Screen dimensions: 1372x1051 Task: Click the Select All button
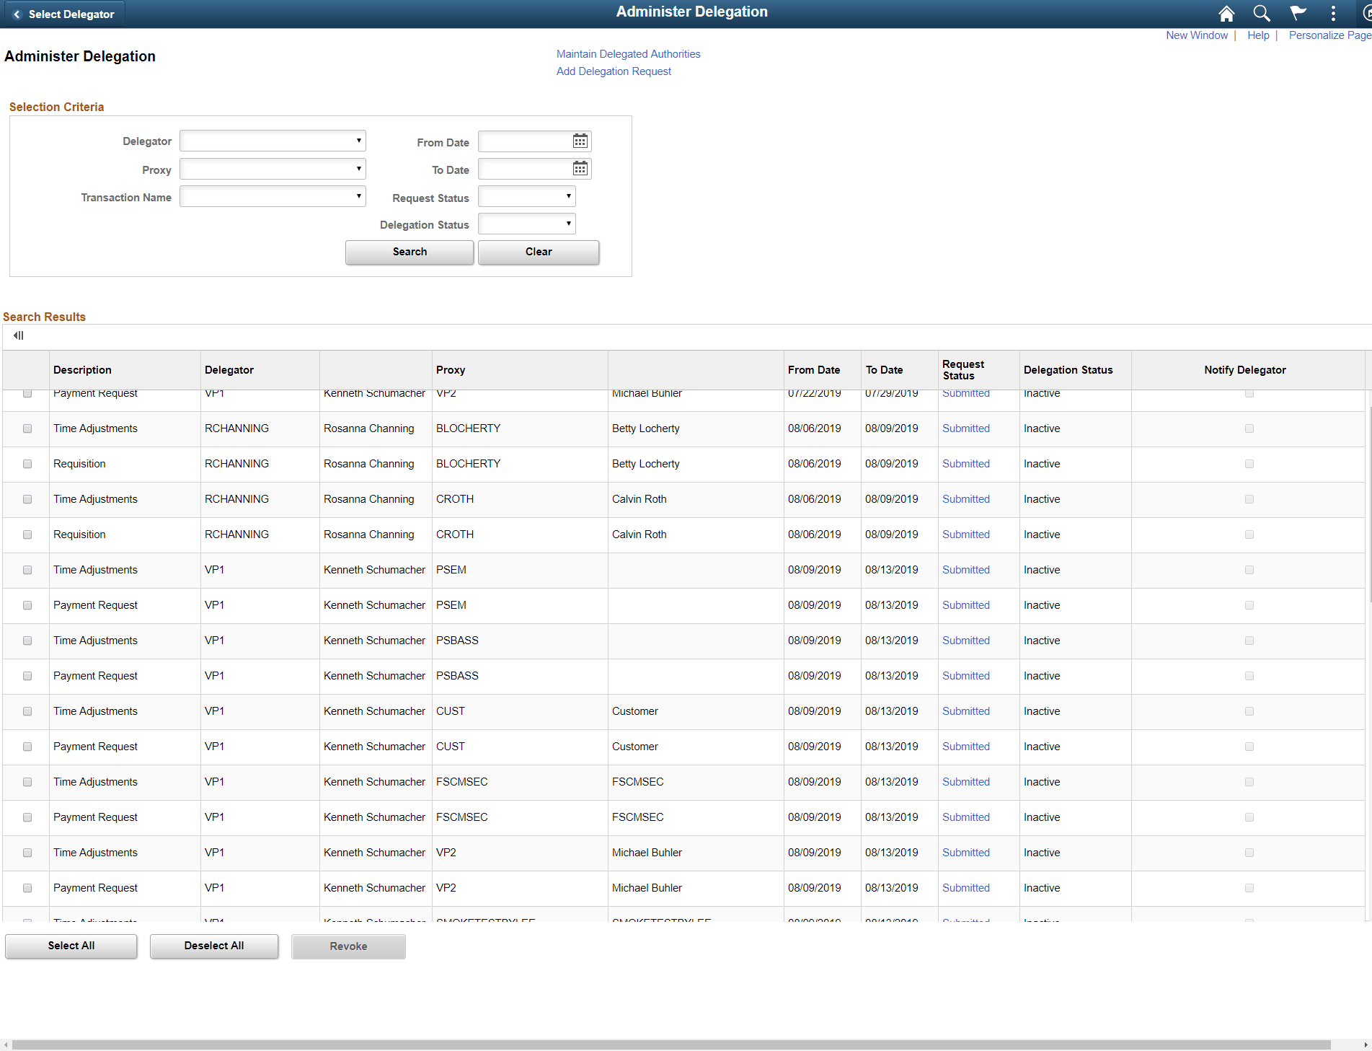tap(71, 946)
